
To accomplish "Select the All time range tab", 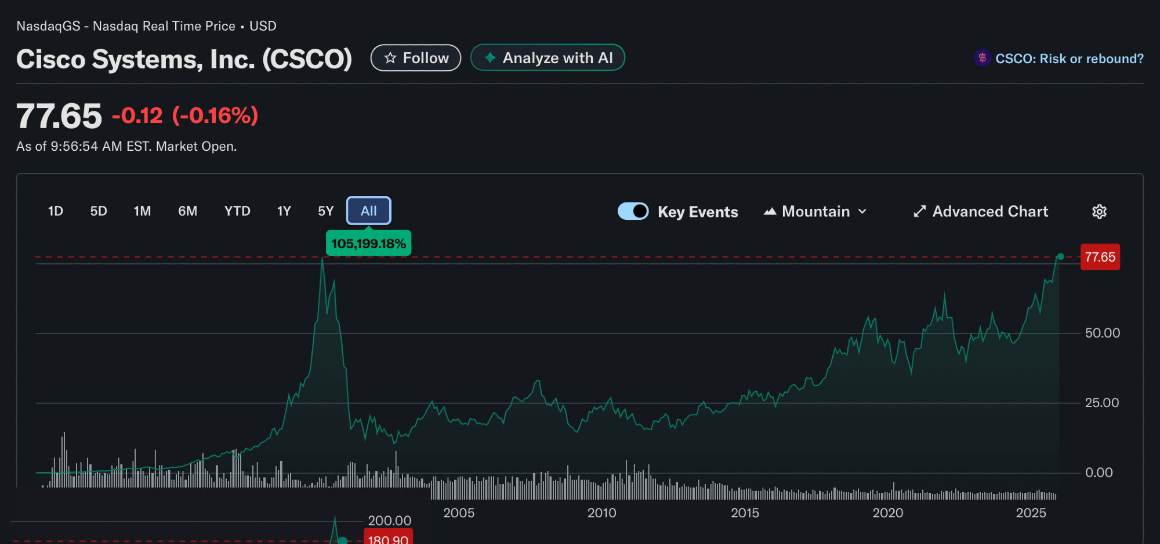I will point(369,211).
